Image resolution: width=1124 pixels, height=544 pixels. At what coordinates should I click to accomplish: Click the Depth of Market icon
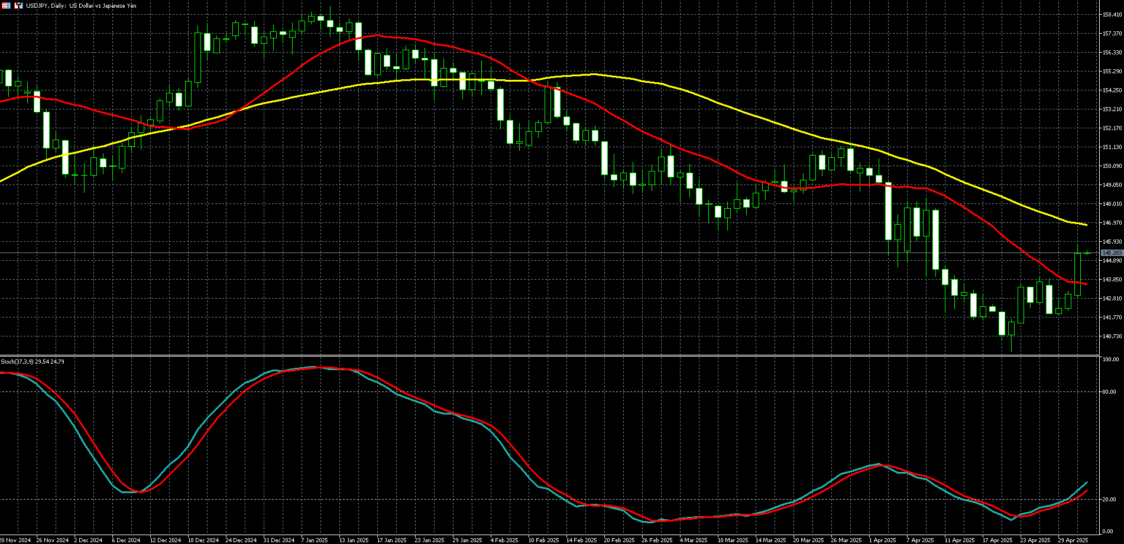pyautogui.click(x=7, y=5)
